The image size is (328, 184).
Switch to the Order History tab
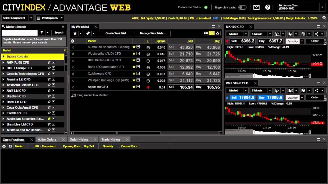(x=79, y=139)
